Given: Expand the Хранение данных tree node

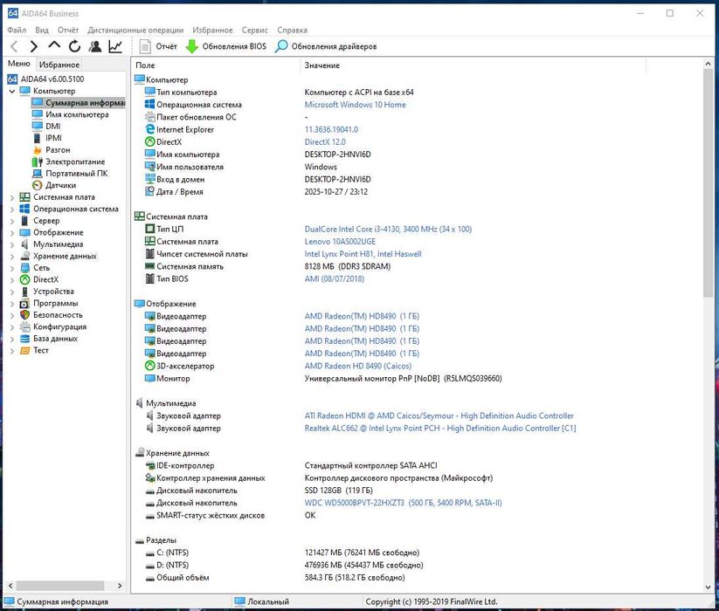Looking at the screenshot, I should click(12, 257).
